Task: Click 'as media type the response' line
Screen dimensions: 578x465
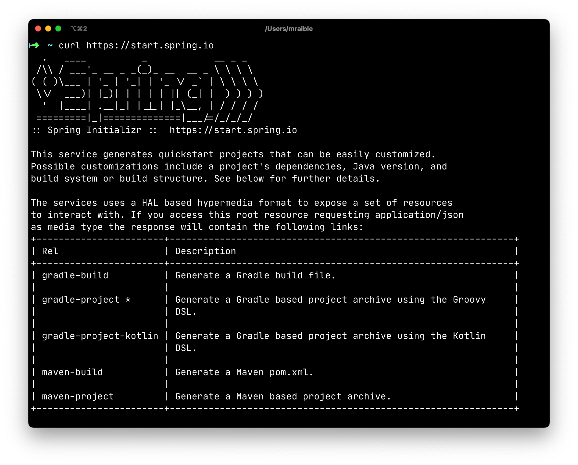Action: pyautogui.click(x=197, y=227)
